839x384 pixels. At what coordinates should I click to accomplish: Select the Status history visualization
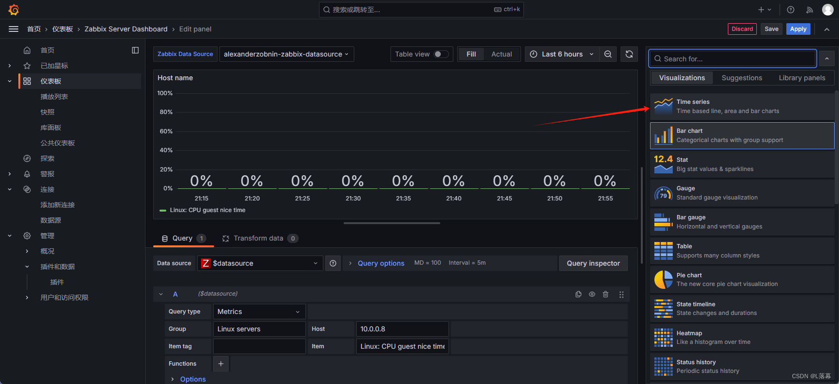click(x=742, y=367)
